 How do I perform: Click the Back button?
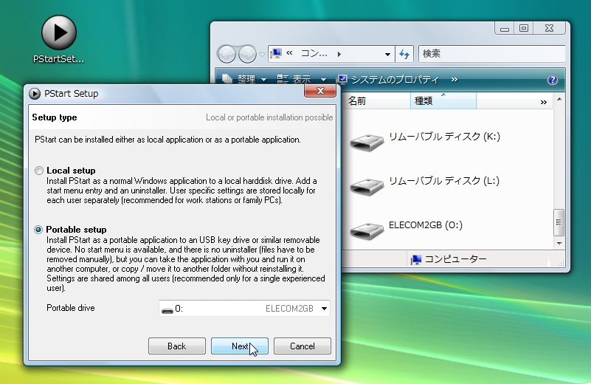[177, 346]
